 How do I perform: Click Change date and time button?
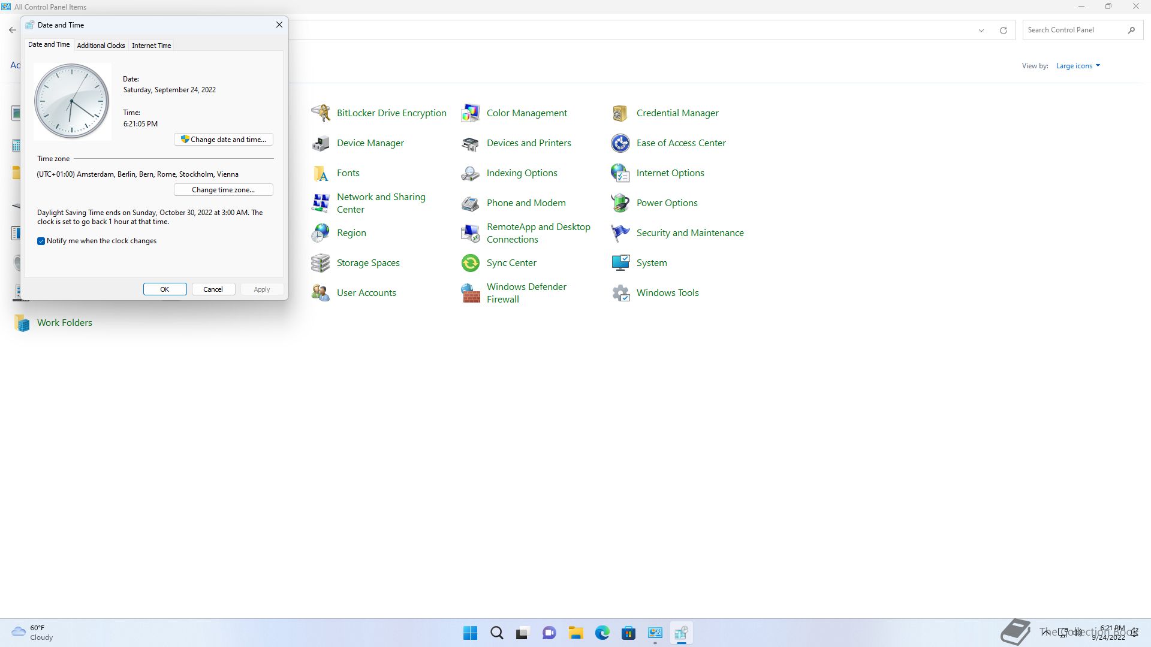click(224, 139)
